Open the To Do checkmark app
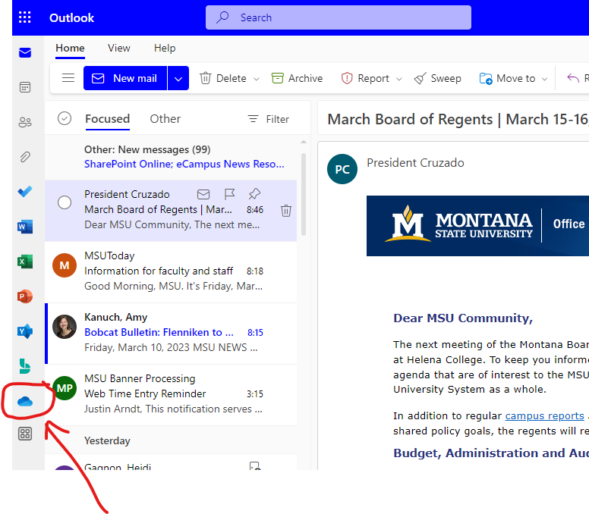 (25, 192)
